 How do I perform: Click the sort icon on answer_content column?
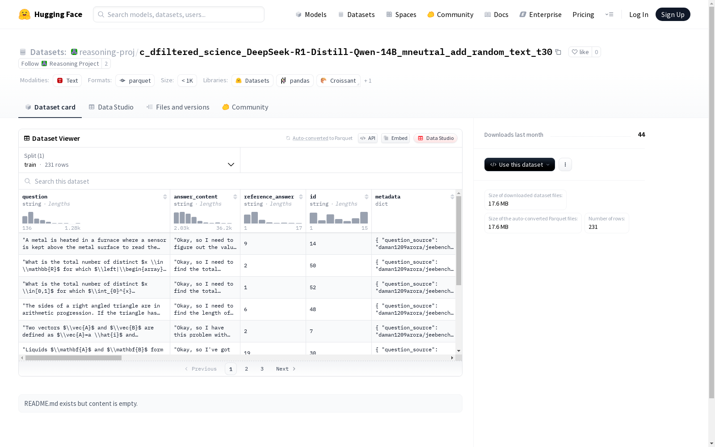coord(235,197)
